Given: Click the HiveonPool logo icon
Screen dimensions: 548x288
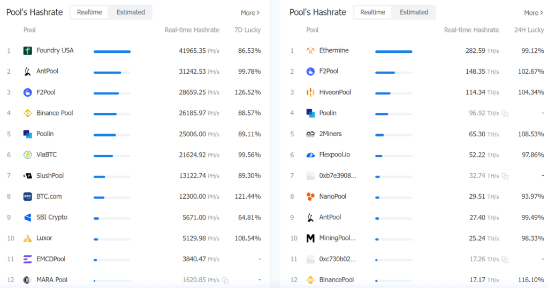Looking at the screenshot, I should 310,92.
